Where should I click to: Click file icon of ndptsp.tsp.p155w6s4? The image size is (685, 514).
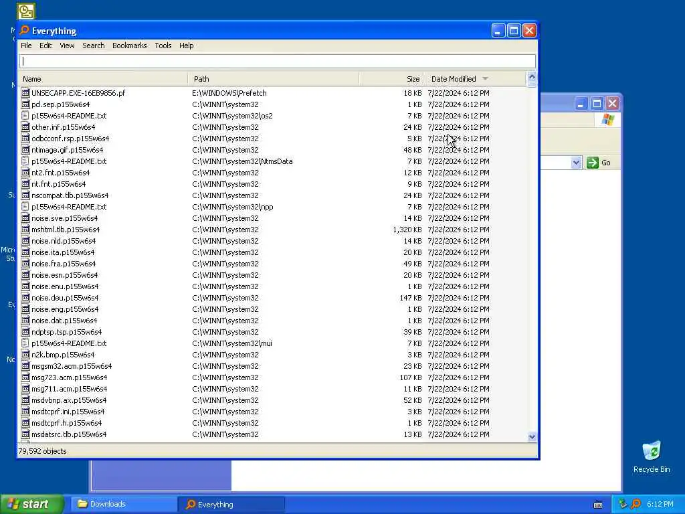coord(25,331)
